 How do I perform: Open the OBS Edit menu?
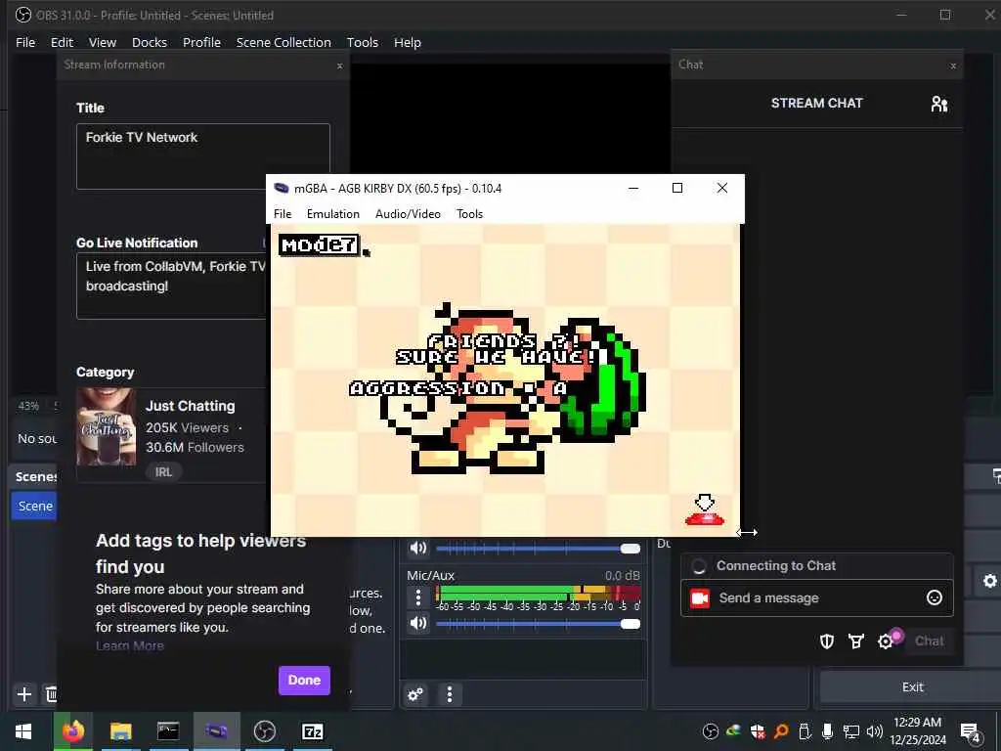(62, 42)
